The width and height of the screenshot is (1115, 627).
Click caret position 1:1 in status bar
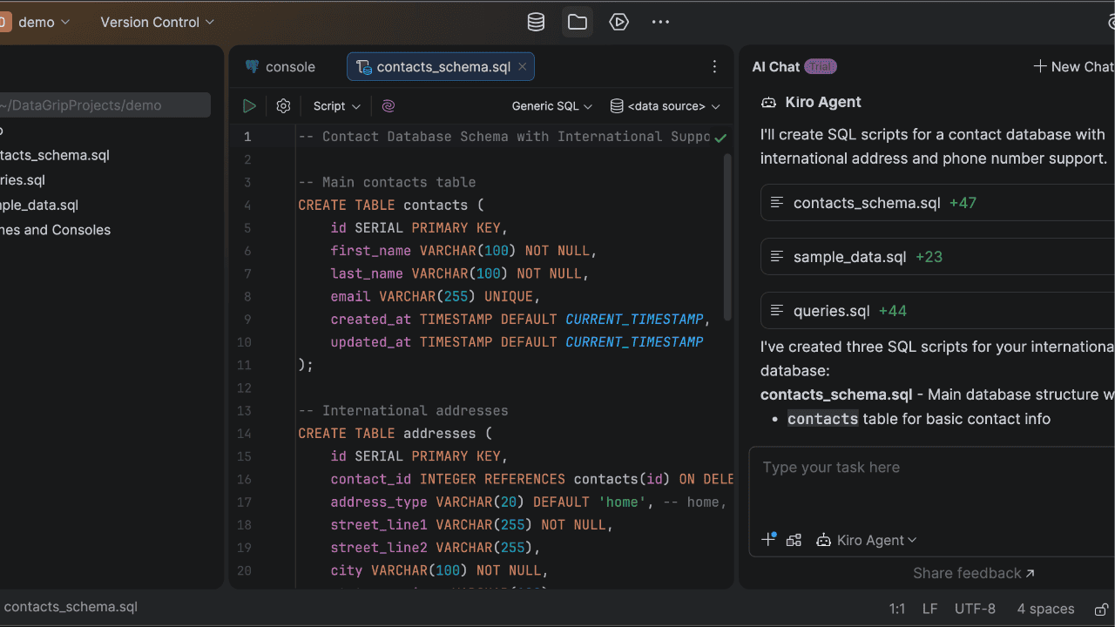point(897,609)
